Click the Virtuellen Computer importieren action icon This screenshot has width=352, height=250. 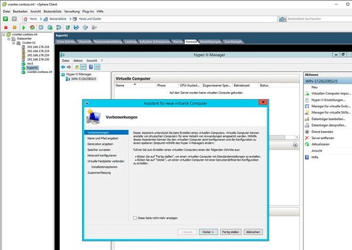[307, 93]
